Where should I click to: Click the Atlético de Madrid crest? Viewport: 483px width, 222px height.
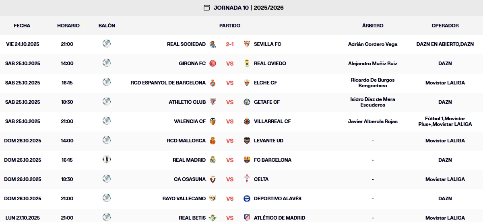(247, 218)
